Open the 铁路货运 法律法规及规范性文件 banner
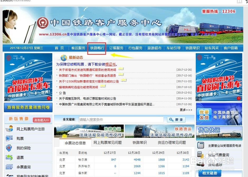248x177 pixels. pos(159,131)
